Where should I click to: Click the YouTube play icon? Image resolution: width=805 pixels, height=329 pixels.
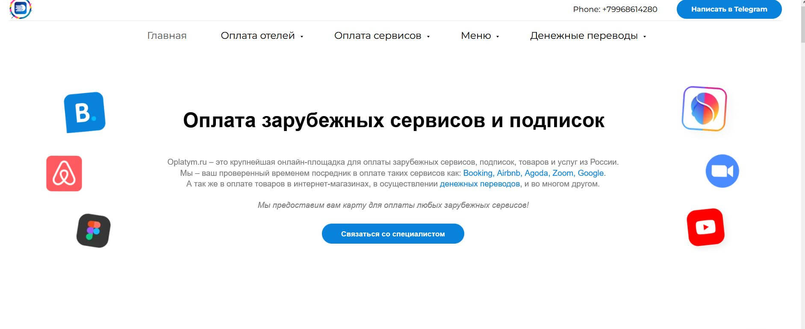(705, 227)
